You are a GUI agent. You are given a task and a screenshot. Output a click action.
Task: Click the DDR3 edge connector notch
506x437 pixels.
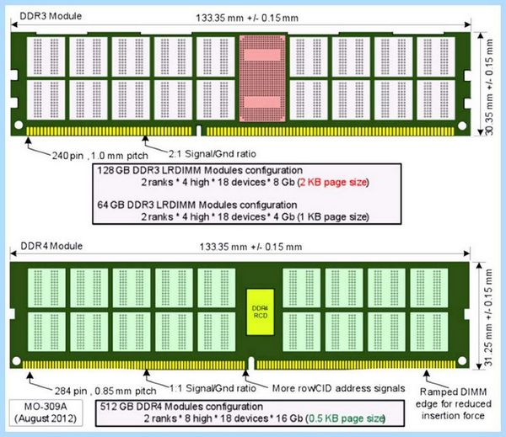[199, 131]
